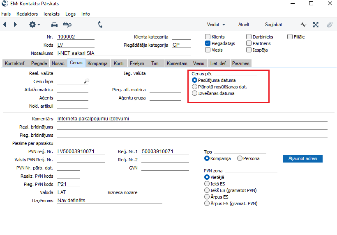The image size is (337, 235).
Task: Open the gear settings dropdown
Action: coord(35,25)
